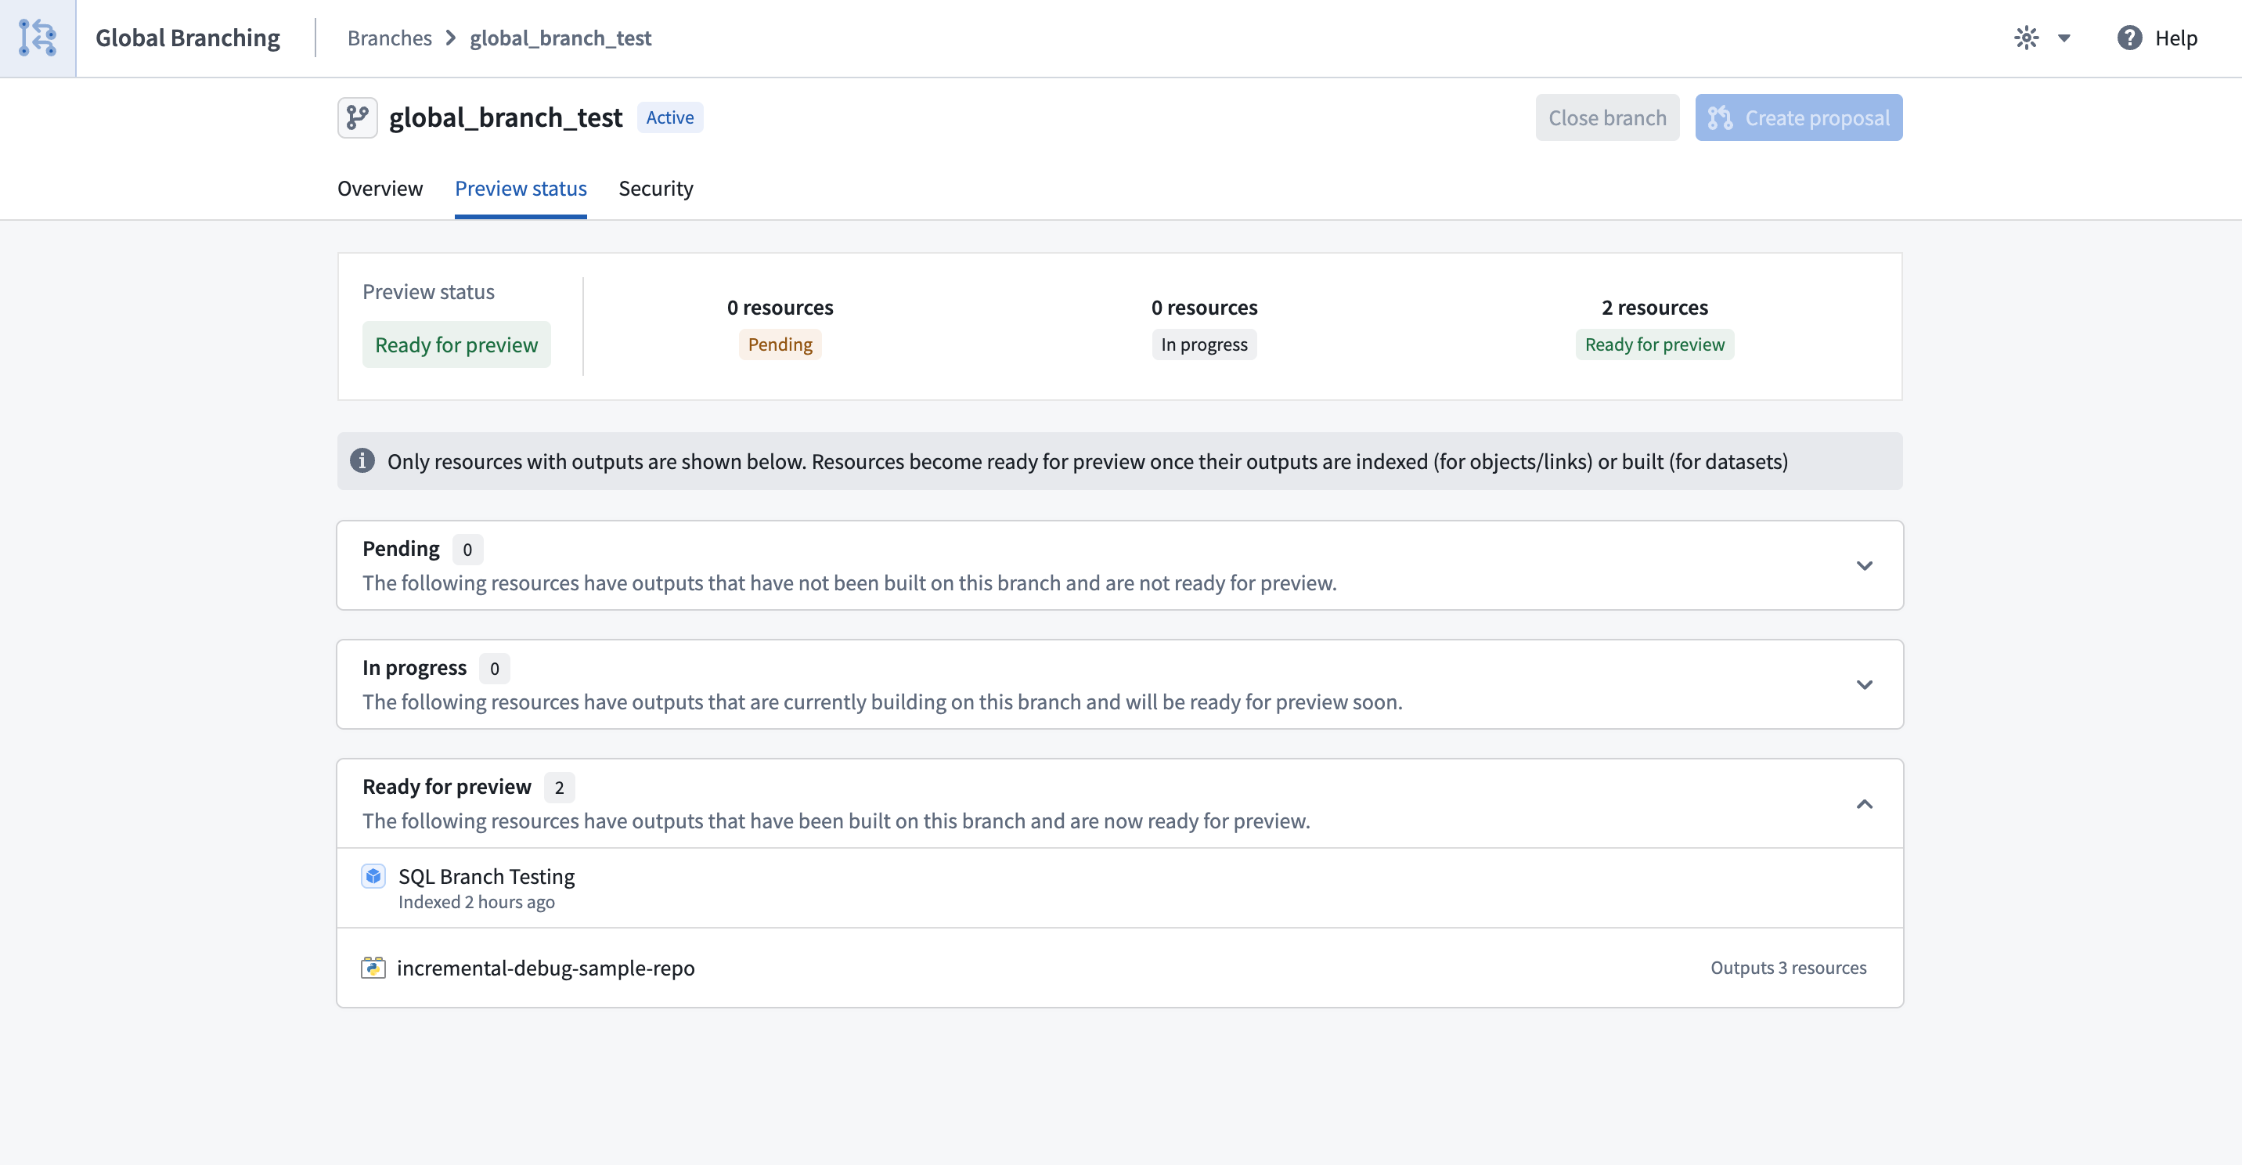Open the theme selector dropdown arrow
The height and width of the screenshot is (1165, 2242).
pos(2064,38)
